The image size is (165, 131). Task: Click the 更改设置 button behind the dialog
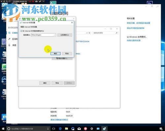62,58
